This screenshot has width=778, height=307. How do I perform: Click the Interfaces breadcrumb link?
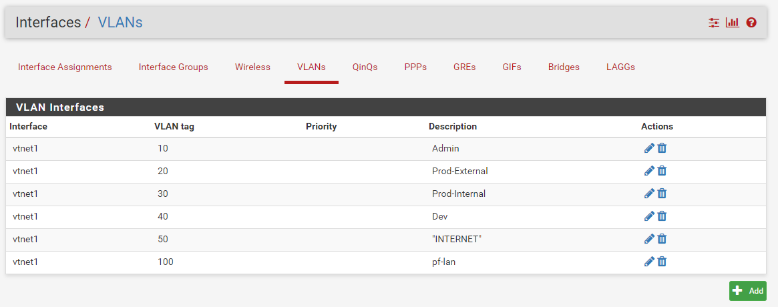48,22
